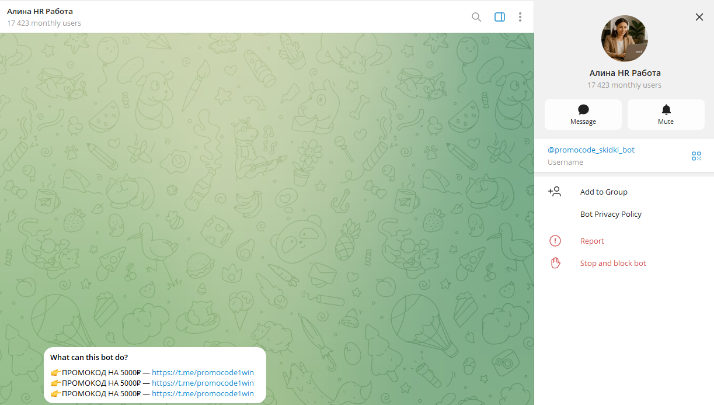
Task: Select Stop and block bot option
Action: (x=613, y=264)
